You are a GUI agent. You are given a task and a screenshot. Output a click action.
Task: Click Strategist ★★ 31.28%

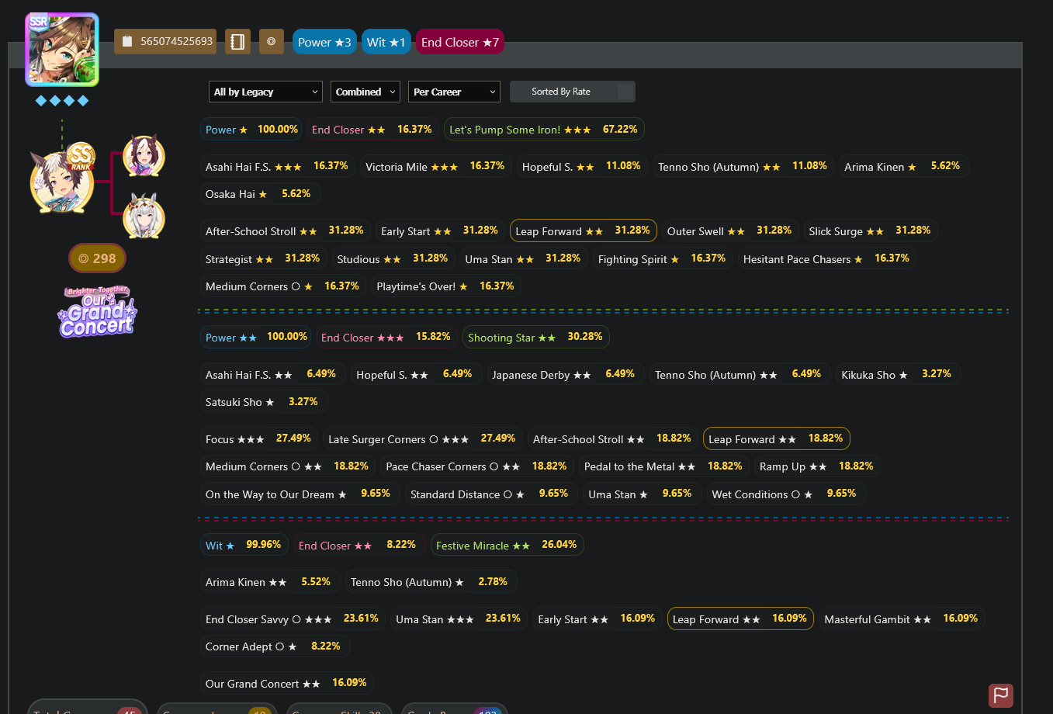263,258
